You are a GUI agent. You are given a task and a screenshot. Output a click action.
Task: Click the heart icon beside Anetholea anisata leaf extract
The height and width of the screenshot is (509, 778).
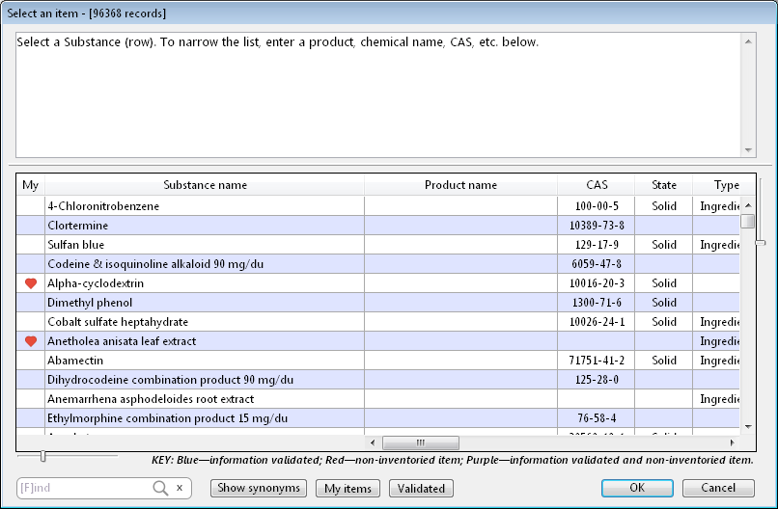(31, 341)
